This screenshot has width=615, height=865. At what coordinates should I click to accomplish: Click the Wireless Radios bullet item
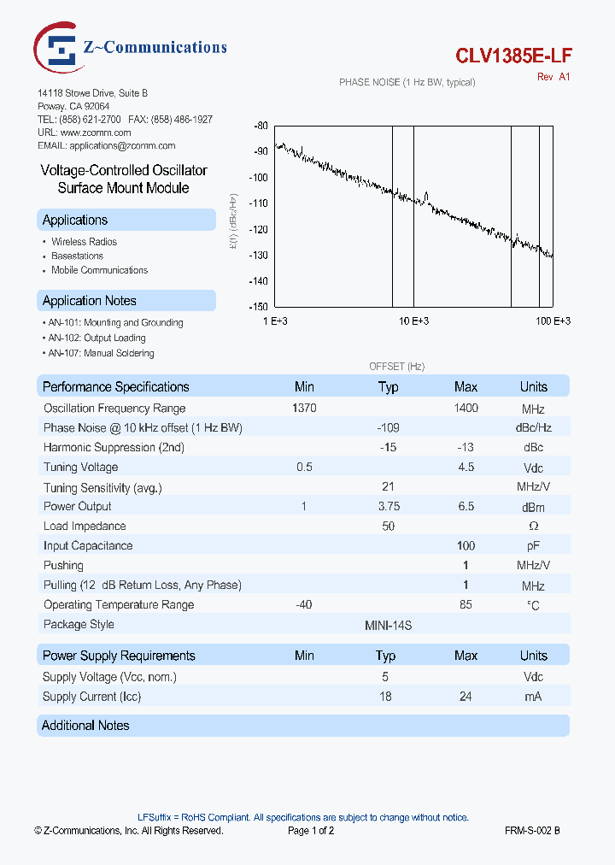coord(84,242)
